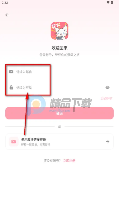This screenshot has width=119, height=211.
Task: Tap the 登录账号，继续你的漫画之旅 subtitle
Action: click(59, 55)
